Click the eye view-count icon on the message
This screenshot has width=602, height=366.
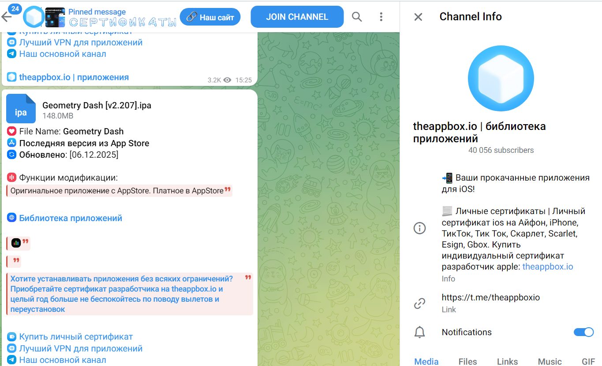point(227,80)
